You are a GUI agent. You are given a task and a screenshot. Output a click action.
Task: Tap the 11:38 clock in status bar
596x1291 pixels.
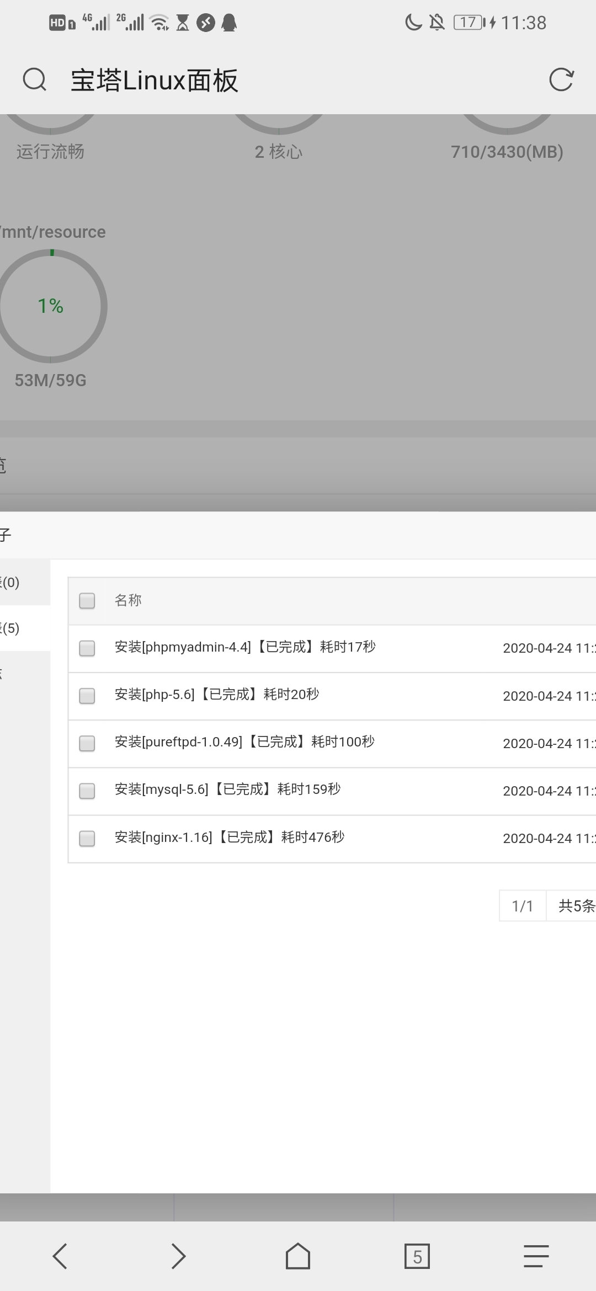[x=523, y=23]
